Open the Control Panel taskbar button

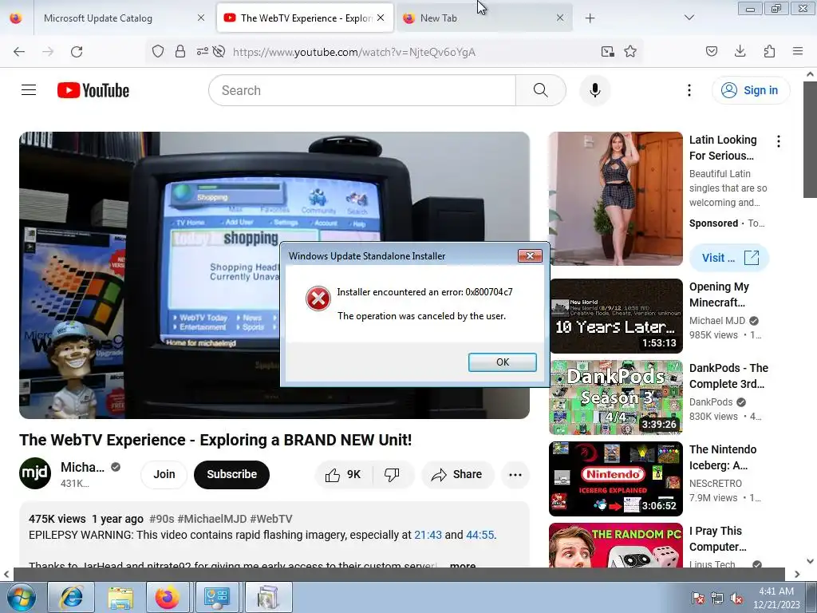pos(217,597)
